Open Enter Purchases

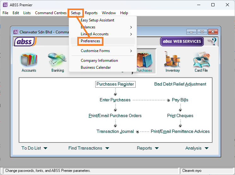click(115, 100)
